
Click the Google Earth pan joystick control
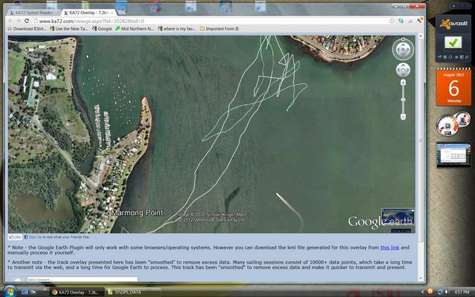402,70
